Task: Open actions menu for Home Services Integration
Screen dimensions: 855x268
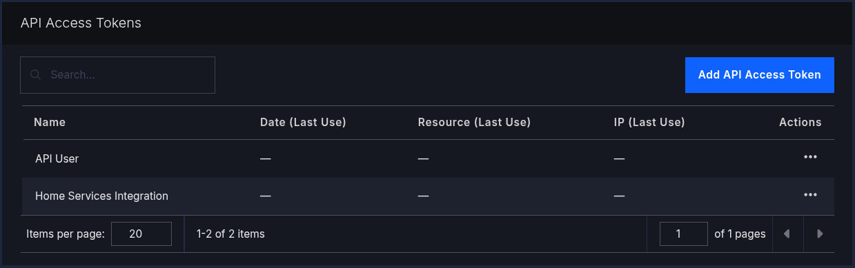Action: (x=810, y=195)
